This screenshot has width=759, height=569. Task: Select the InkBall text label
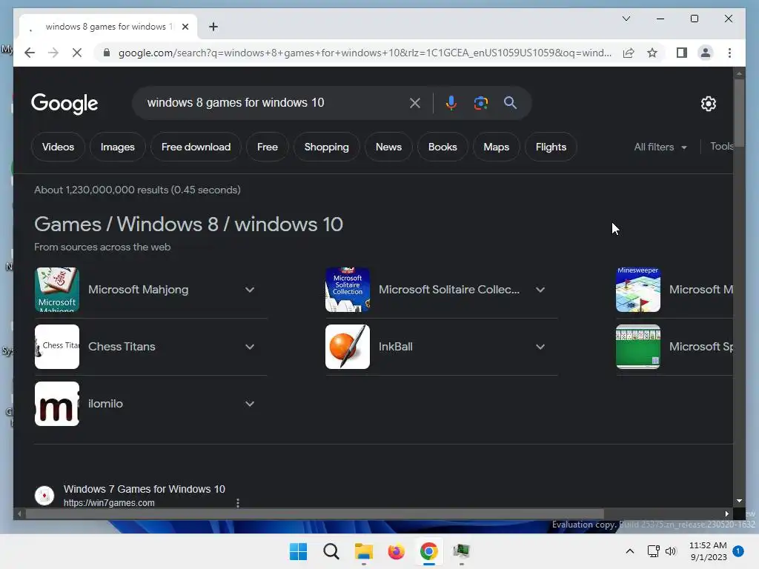coord(396,347)
